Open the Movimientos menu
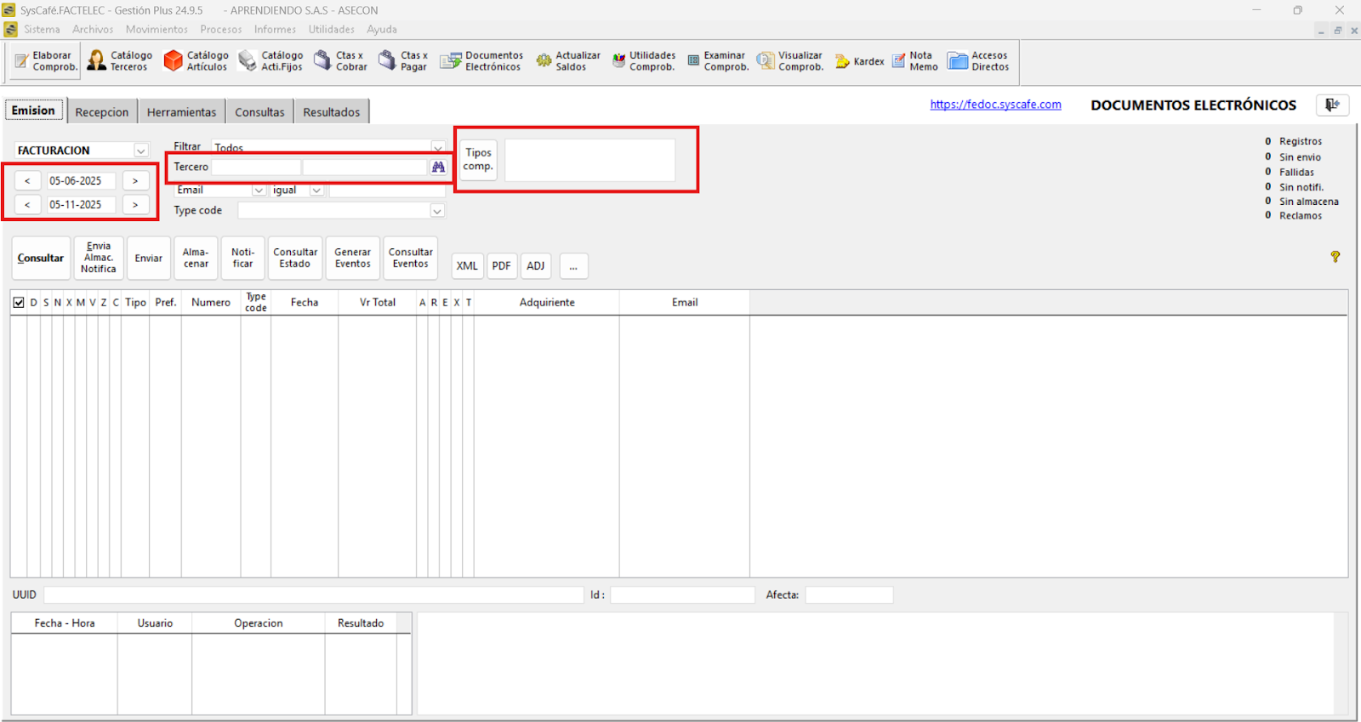The width and height of the screenshot is (1361, 722). coord(157,30)
